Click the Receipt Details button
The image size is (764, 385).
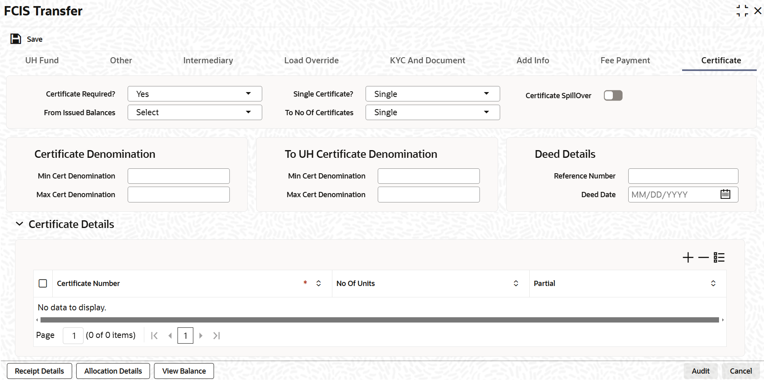click(x=39, y=371)
